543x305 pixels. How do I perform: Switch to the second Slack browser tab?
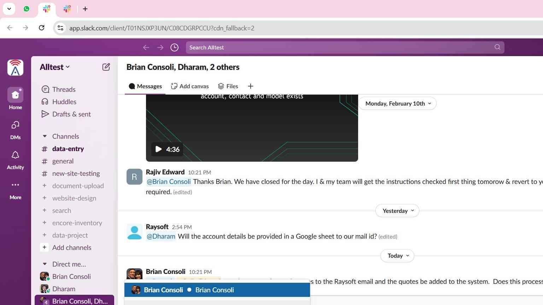point(67,9)
